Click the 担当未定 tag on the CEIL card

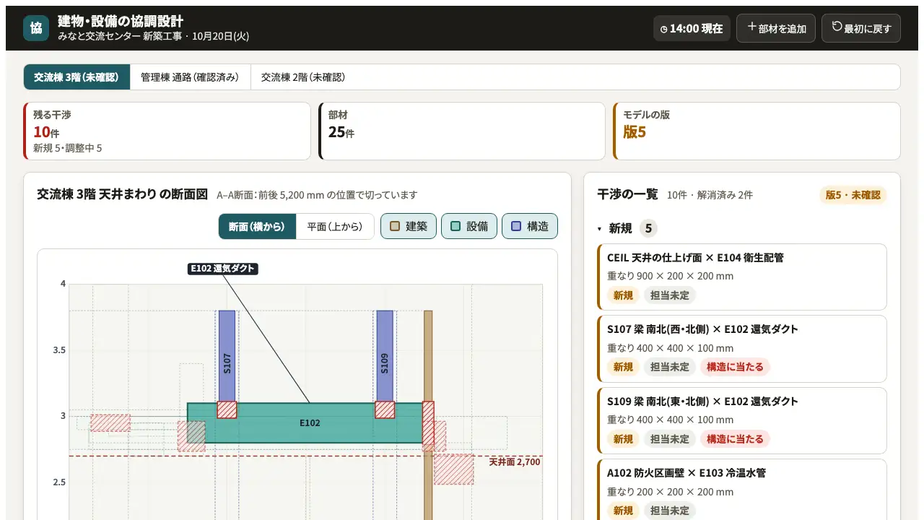coord(670,295)
